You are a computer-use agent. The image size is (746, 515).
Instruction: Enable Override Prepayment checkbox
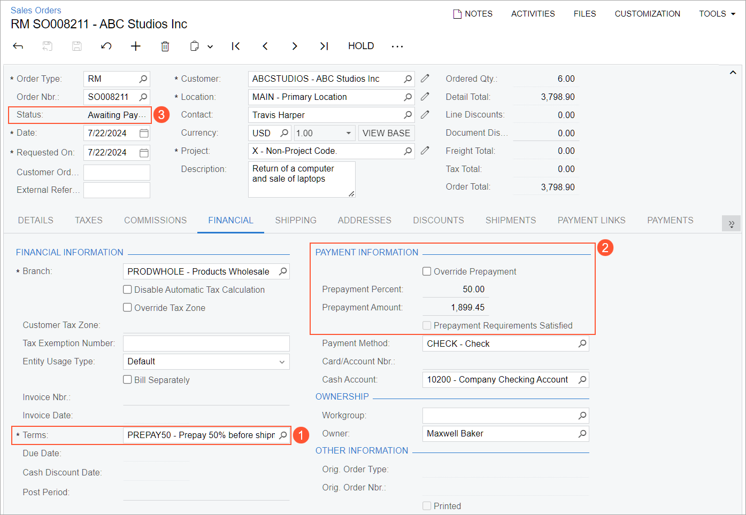(x=427, y=271)
